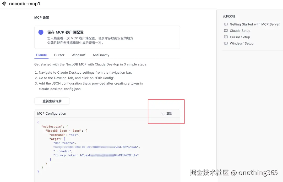Select the Claude tab

[x=41, y=55]
